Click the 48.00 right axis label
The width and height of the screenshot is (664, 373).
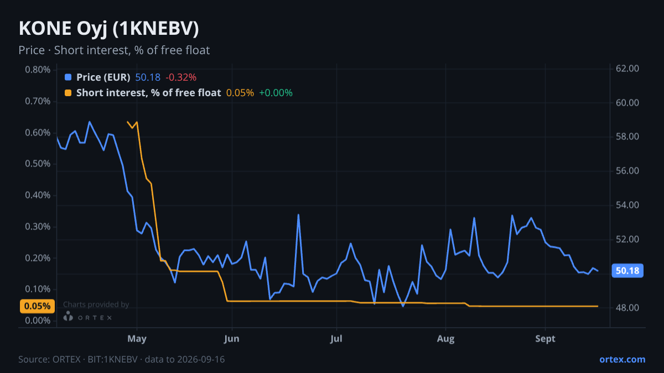[627, 308]
